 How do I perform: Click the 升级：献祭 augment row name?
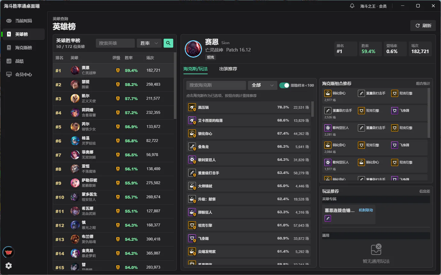(207, 199)
